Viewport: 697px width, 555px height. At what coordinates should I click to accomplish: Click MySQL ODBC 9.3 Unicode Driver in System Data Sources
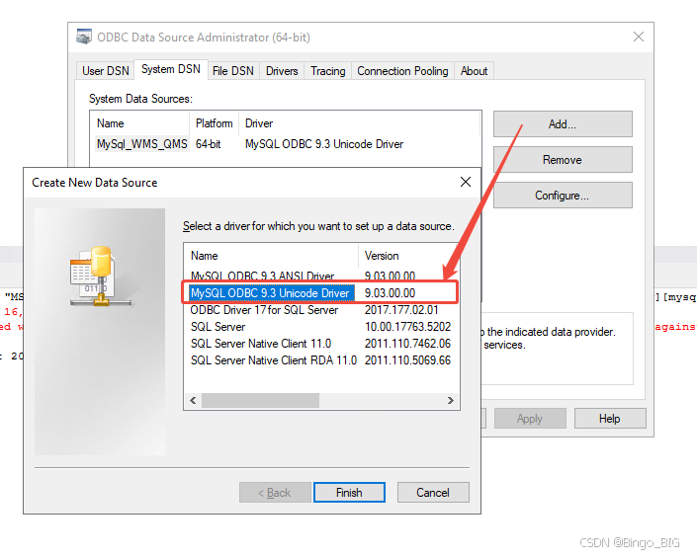tap(324, 144)
